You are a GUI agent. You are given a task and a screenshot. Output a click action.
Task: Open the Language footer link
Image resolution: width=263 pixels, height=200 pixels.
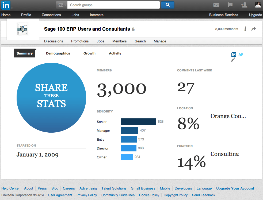point(204,188)
